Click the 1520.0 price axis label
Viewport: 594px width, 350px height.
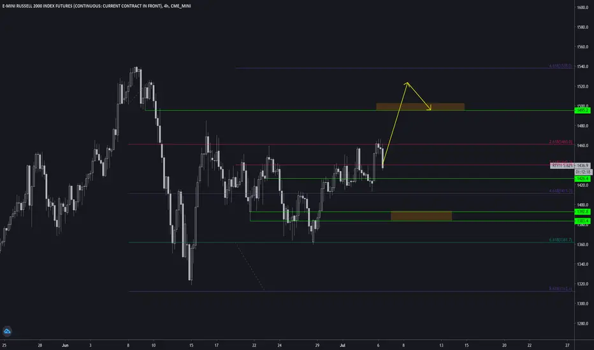pyautogui.click(x=583, y=87)
